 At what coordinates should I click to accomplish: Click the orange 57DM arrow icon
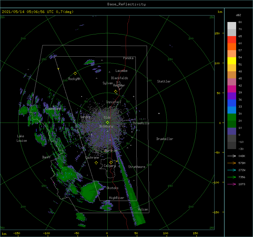pyautogui.click(x=232, y=163)
